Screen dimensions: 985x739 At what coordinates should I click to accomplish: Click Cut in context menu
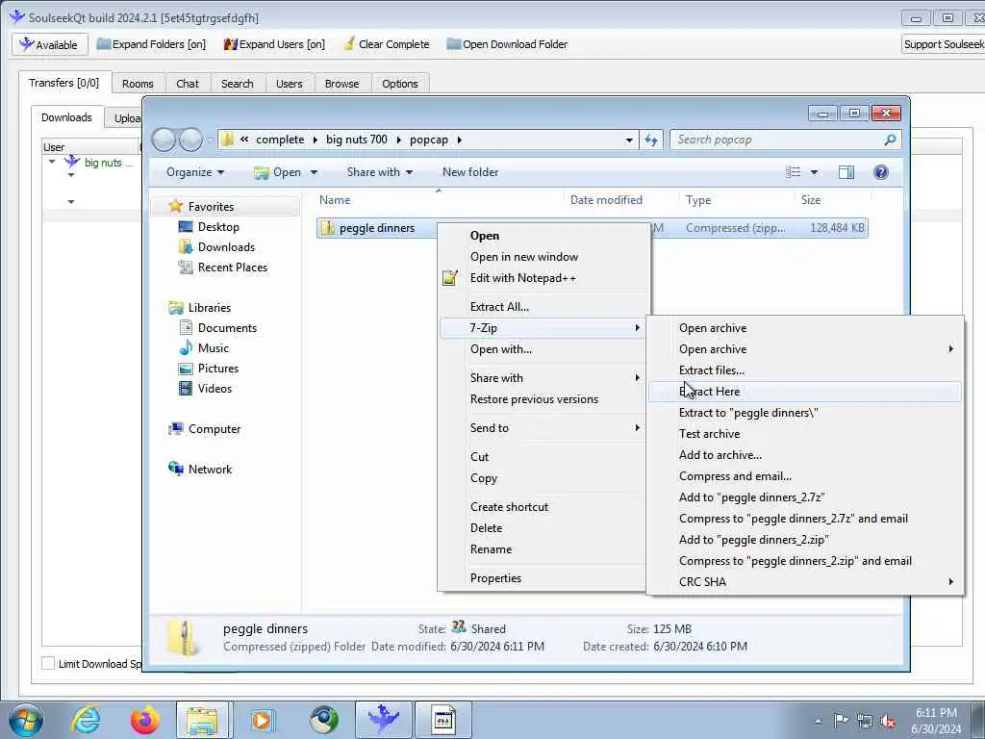point(543,457)
